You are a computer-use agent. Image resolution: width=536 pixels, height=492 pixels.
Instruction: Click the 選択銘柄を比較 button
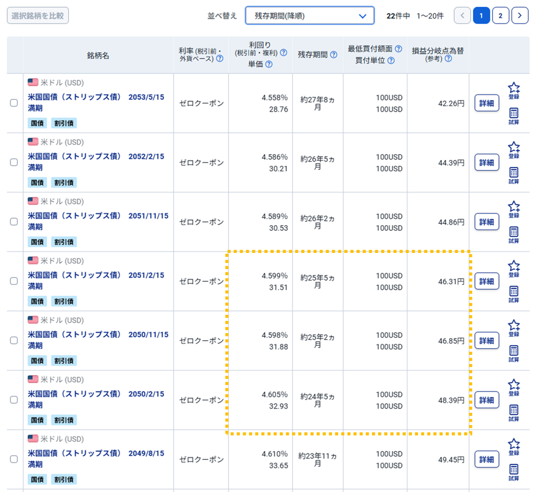(x=38, y=15)
